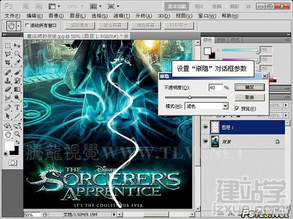Select the Pen tool
Image resolution: width=293 pixels, height=219 pixels.
click(x=7, y=107)
